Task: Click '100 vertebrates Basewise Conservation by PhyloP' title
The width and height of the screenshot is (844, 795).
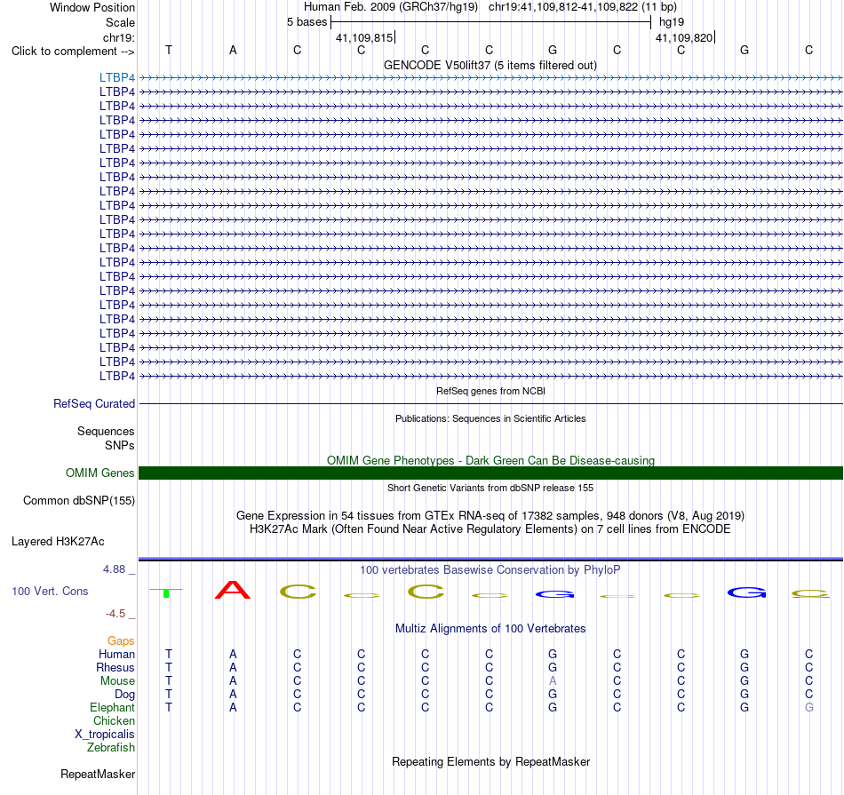Action: pos(490,570)
